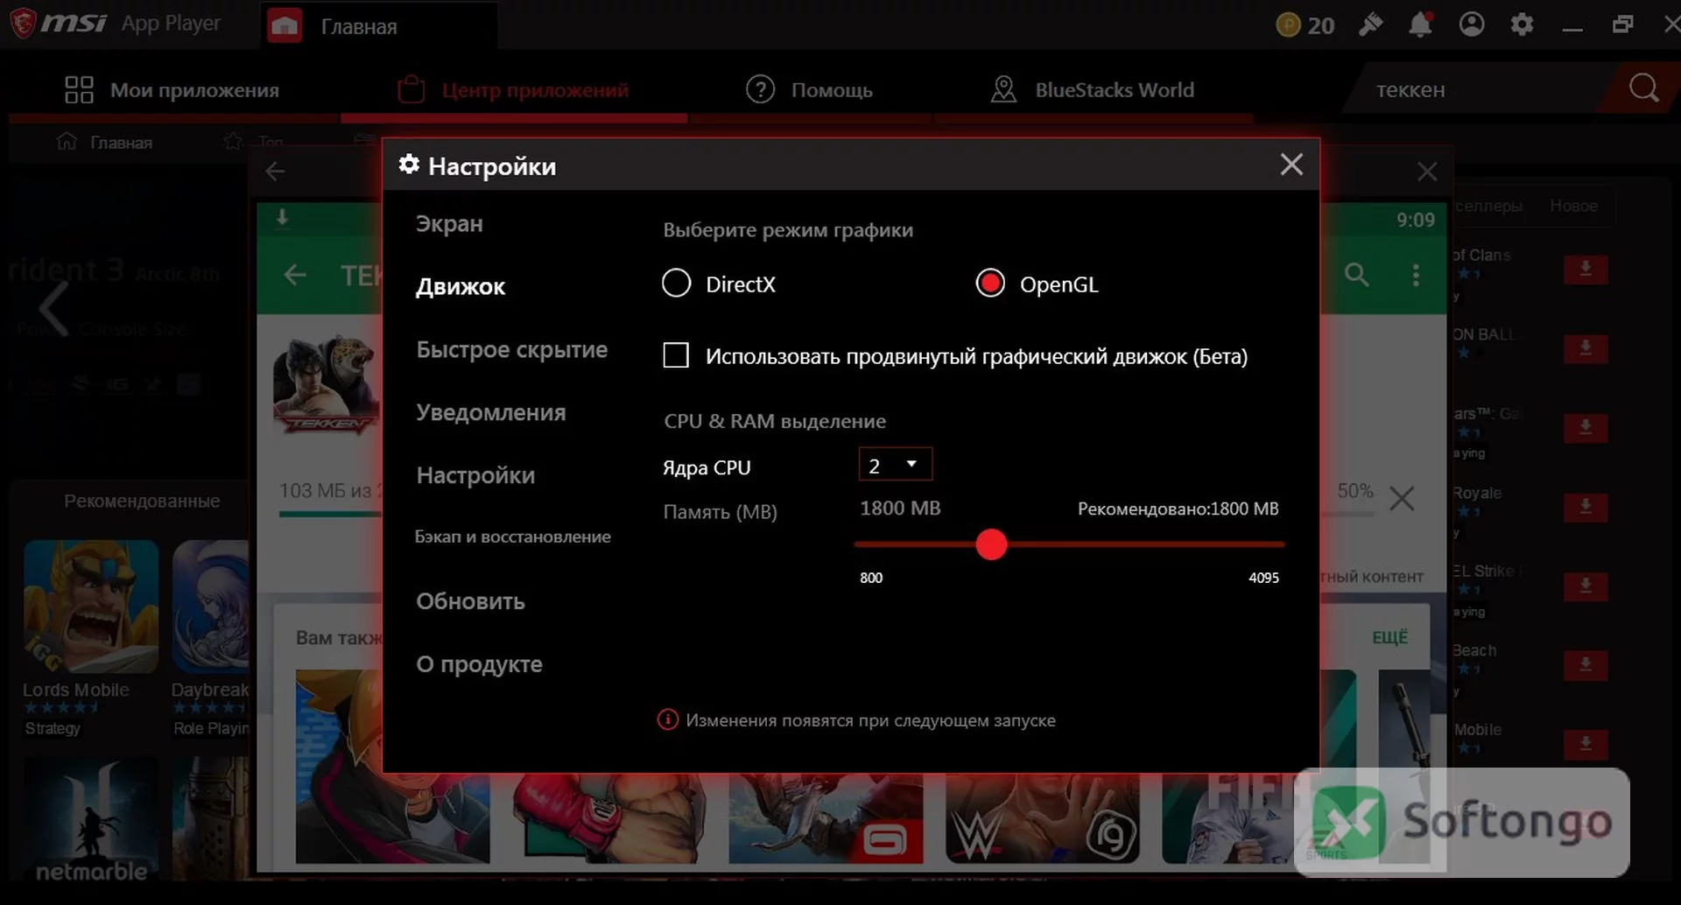
Task: Select Настройки item in settings sidebar
Action: click(475, 476)
